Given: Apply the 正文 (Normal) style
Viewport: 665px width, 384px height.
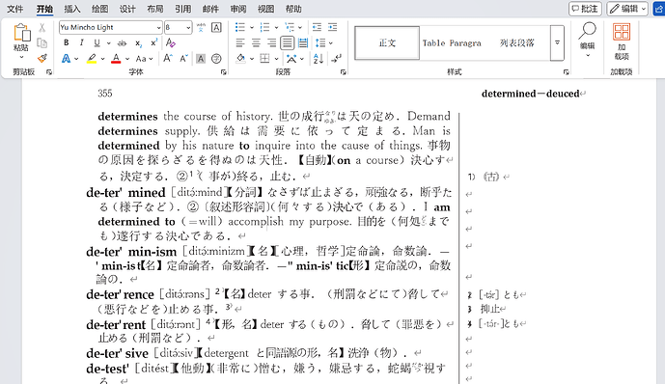Looking at the screenshot, I should 387,42.
